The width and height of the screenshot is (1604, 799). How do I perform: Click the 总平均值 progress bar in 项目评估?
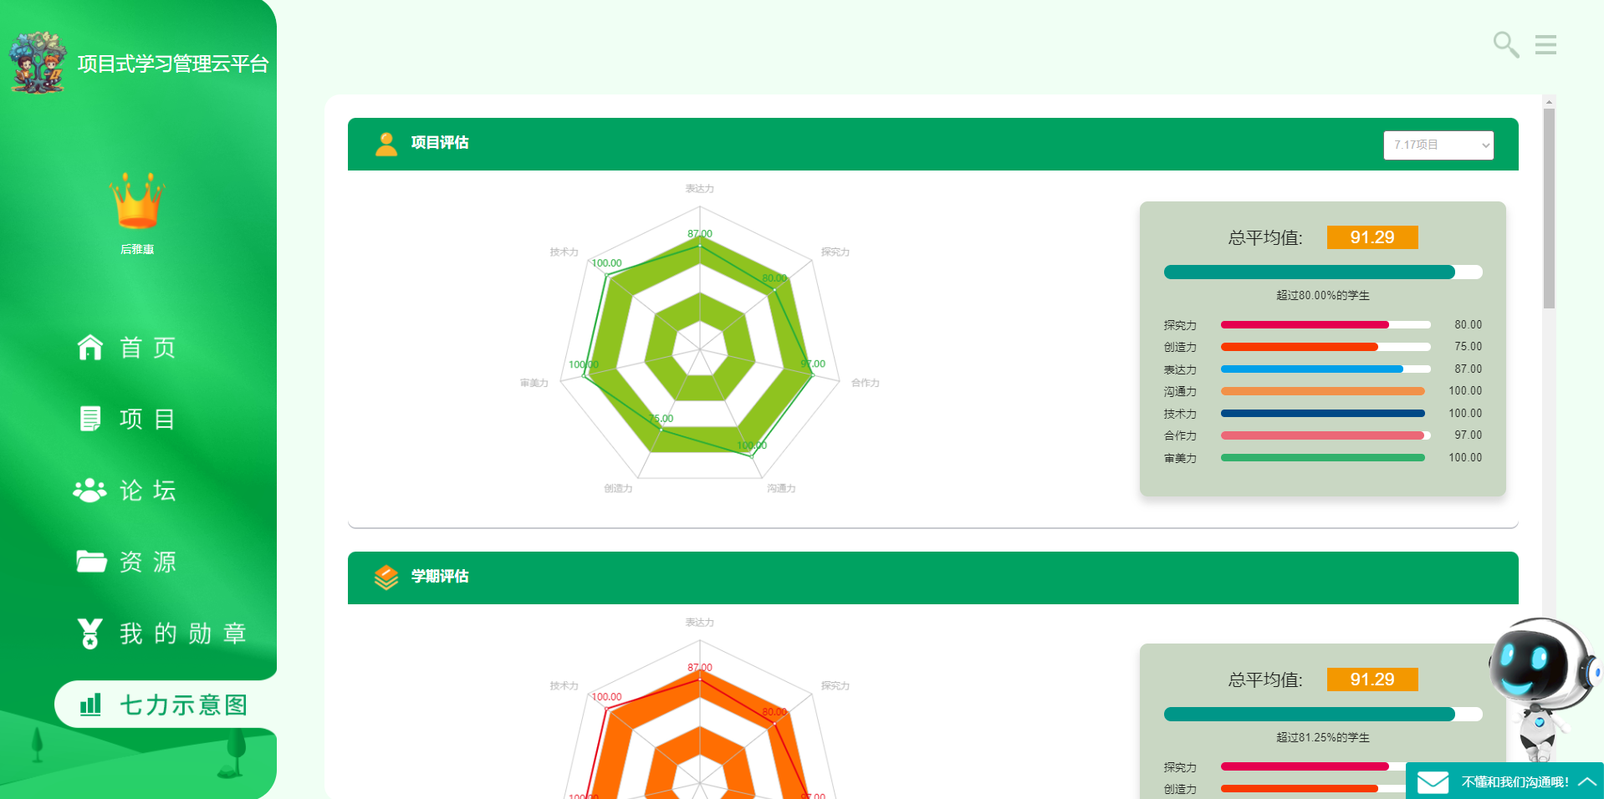1322,272
